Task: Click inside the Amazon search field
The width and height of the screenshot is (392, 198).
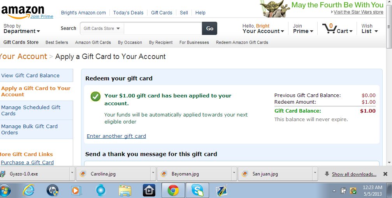Action: point(163,28)
